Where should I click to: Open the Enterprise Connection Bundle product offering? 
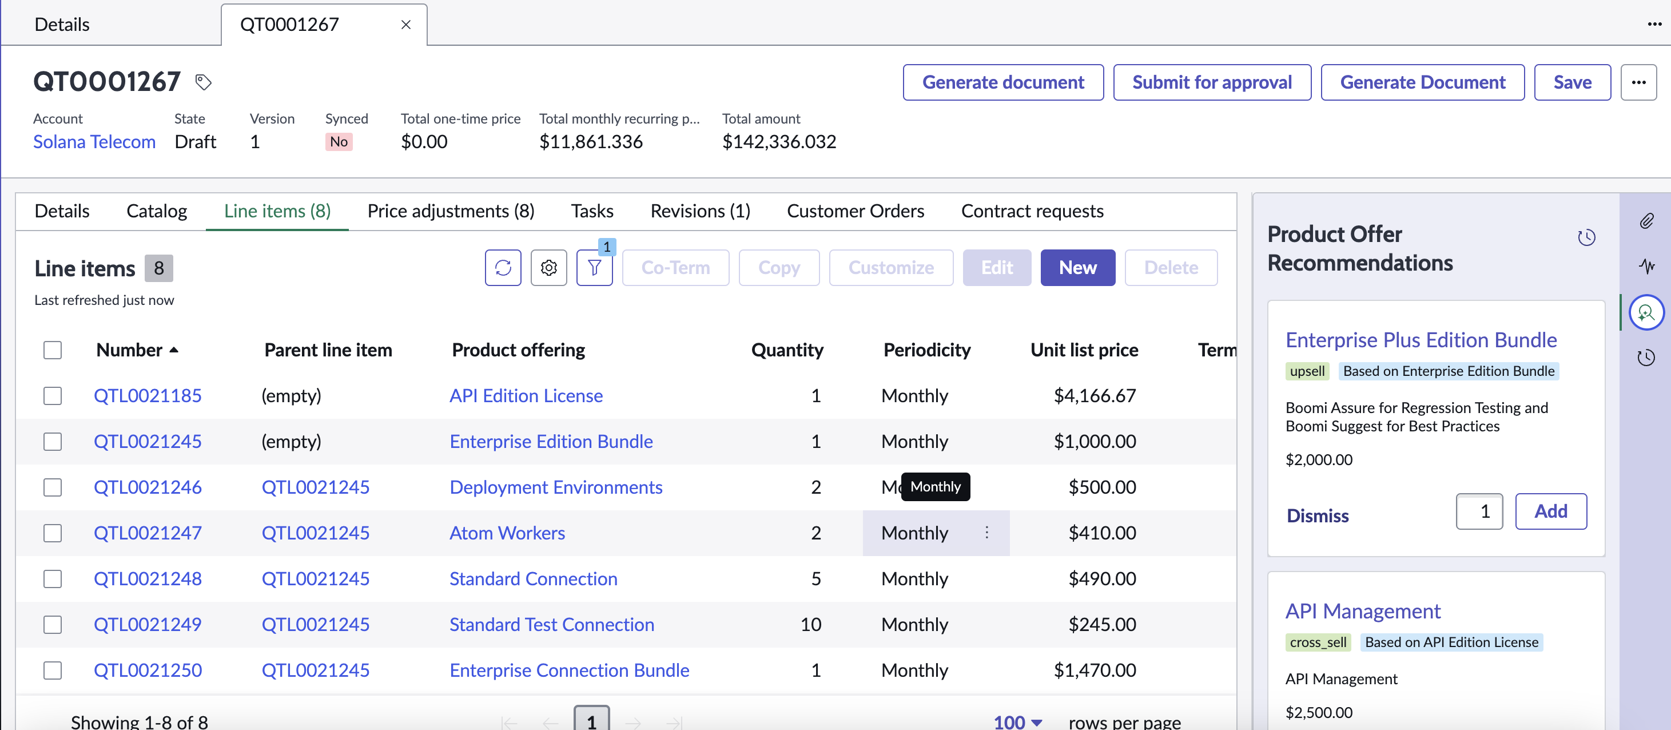coord(569,671)
